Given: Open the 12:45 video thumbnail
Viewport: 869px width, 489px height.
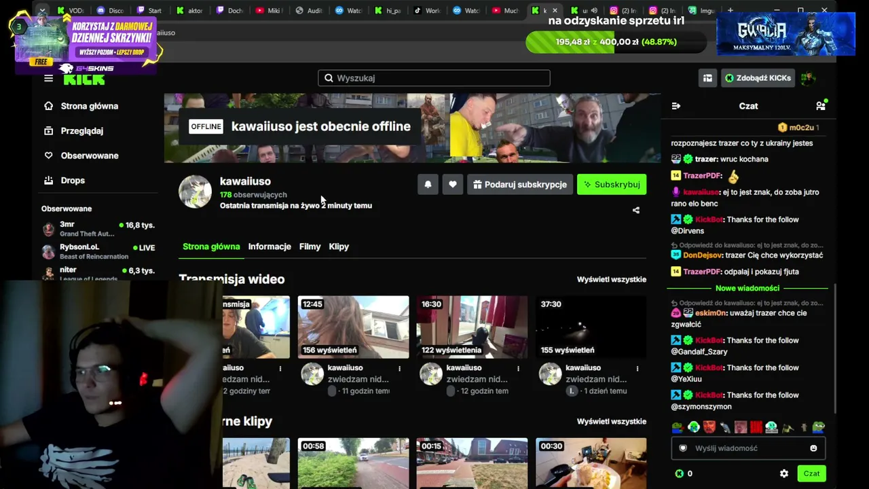Looking at the screenshot, I should click(353, 327).
